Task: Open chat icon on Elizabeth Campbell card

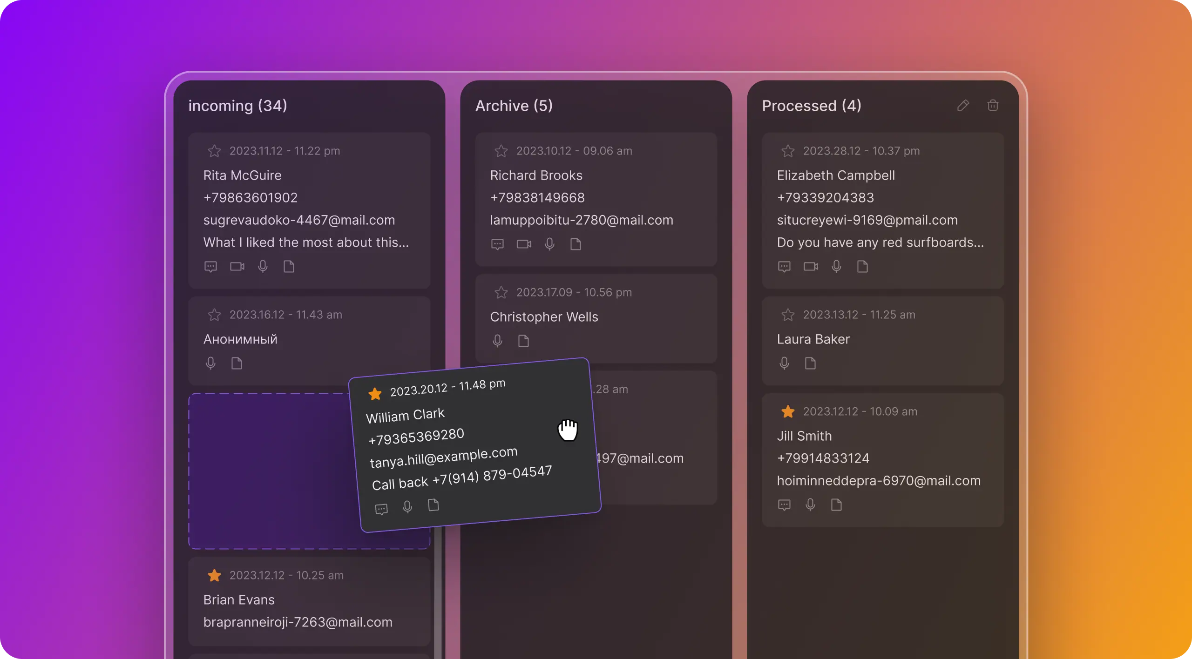Action: click(x=784, y=266)
